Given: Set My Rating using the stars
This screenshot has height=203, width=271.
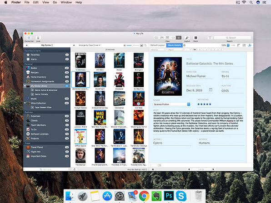Looking at the screenshot, I should coord(204,104).
